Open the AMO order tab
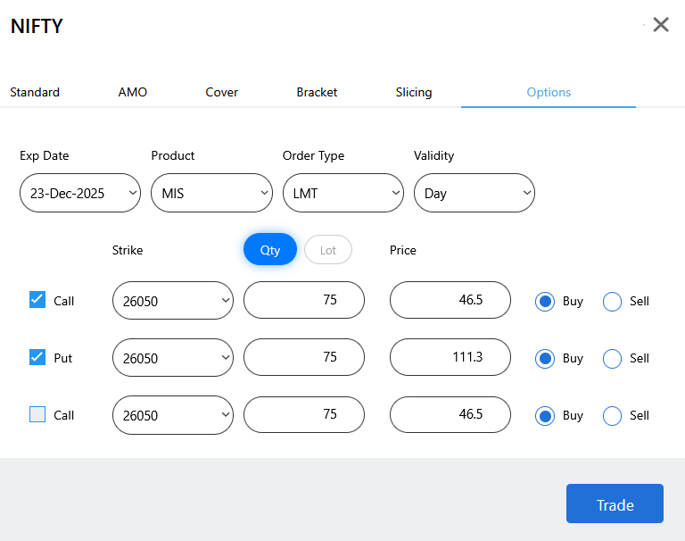685x541 pixels. (133, 92)
